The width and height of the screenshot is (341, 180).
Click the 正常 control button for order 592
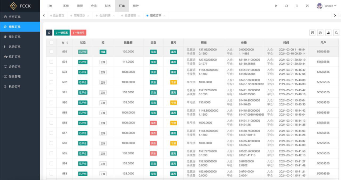click(x=103, y=82)
